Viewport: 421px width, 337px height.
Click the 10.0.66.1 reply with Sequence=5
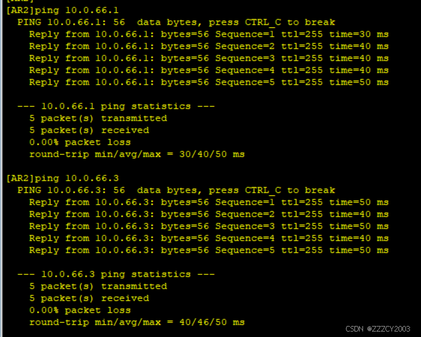point(208,82)
